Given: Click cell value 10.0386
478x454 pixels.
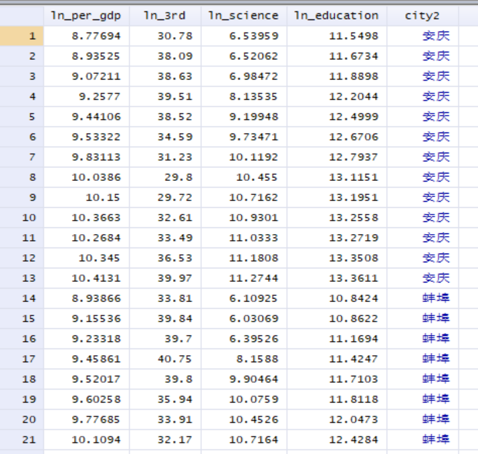Looking at the screenshot, I should (x=96, y=177).
